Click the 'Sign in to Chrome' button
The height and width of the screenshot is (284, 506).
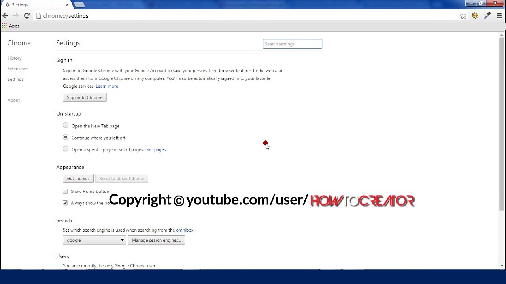(x=85, y=97)
